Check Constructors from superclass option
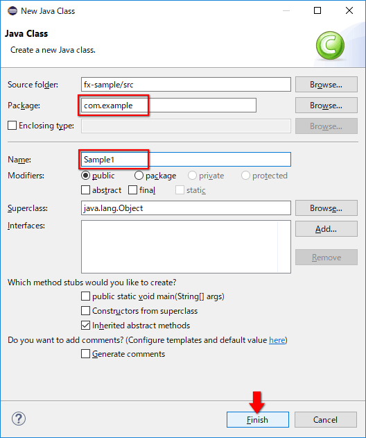The image size is (366, 438). (x=85, y=310)
